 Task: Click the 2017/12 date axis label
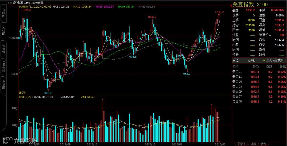pyautogui.click(x=150, y=144)
